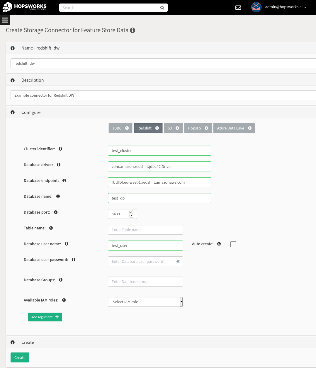Enable the Auto create checkbox
Image resolution: width=316 pixels, height=368 pixels.
point(233,244)
